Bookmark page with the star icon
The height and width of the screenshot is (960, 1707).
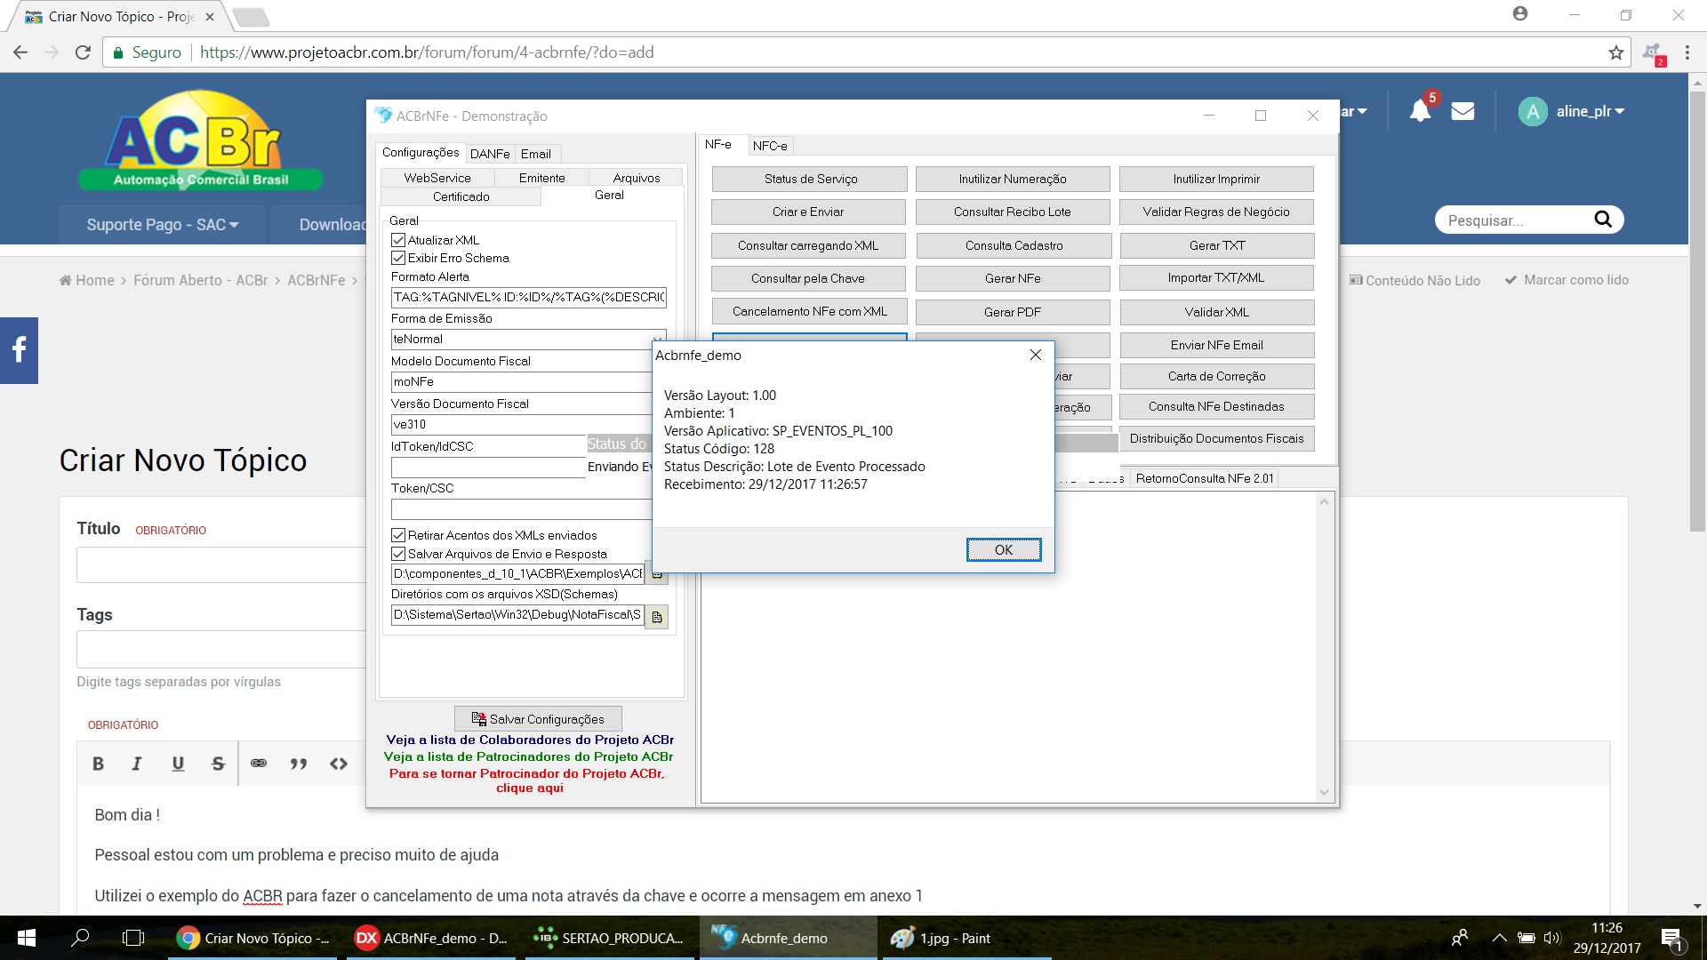point(1615,52)
